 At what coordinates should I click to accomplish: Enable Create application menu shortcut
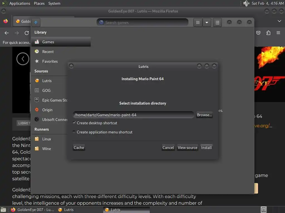[74, 132]
